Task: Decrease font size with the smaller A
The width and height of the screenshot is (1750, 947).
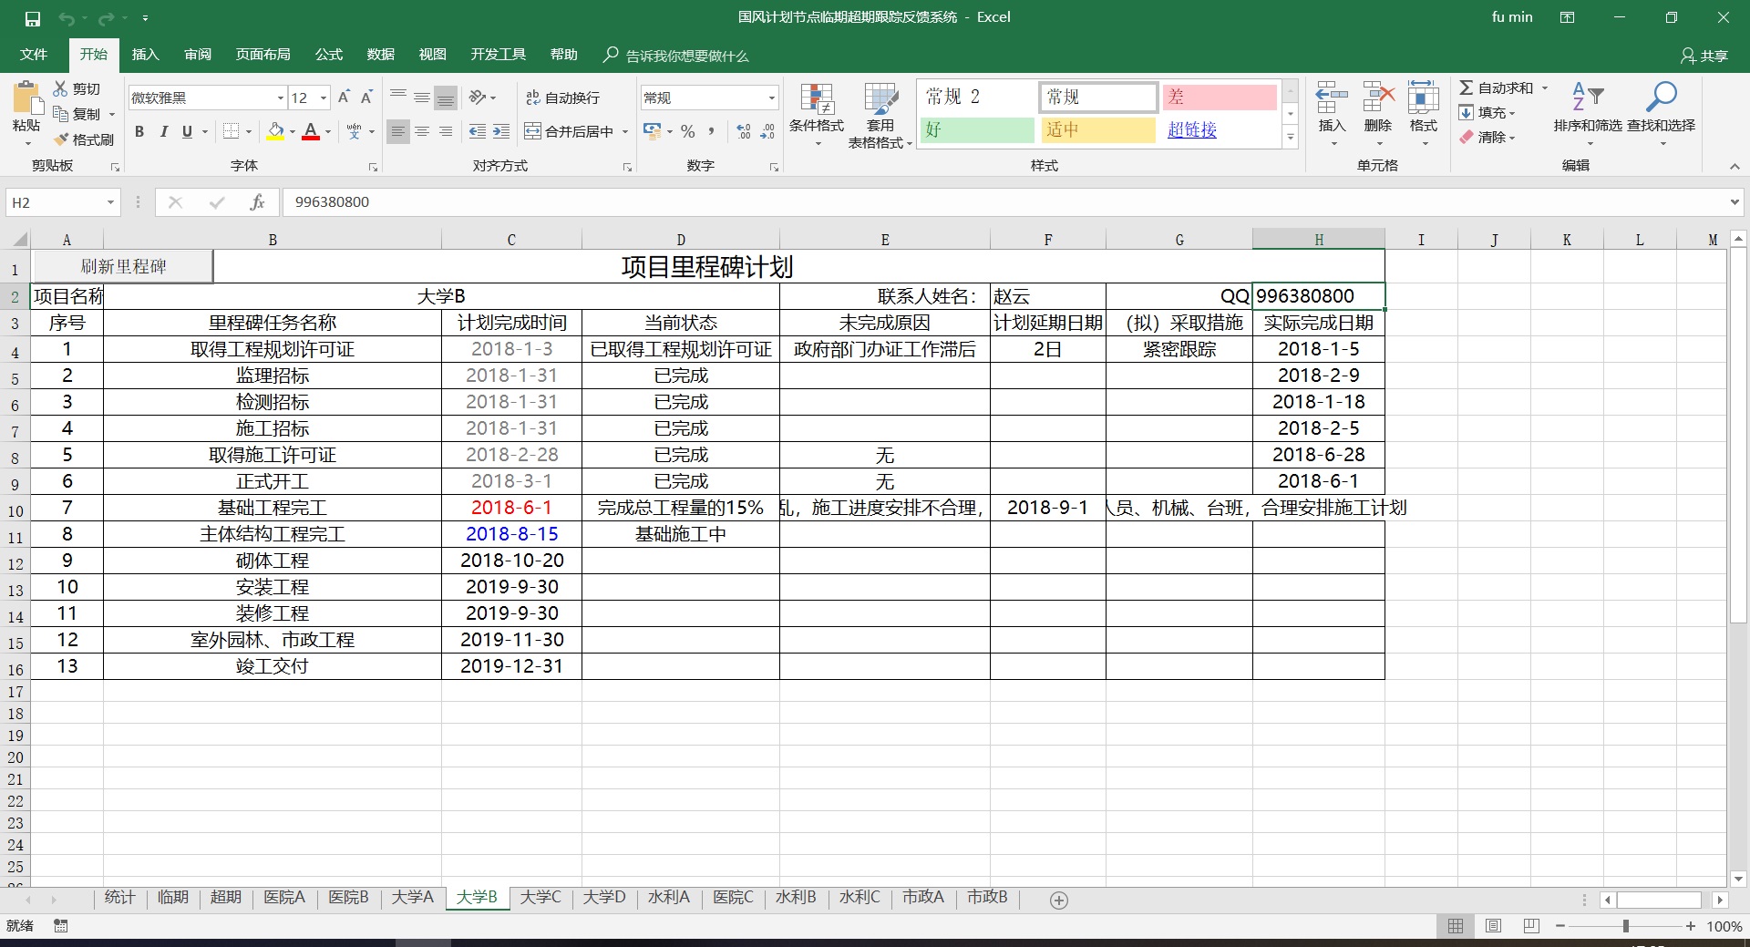Action: click(x=366, y=98)
